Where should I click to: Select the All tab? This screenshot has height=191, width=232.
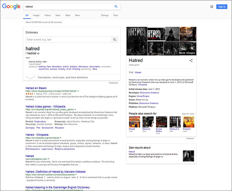coord(27,15)
